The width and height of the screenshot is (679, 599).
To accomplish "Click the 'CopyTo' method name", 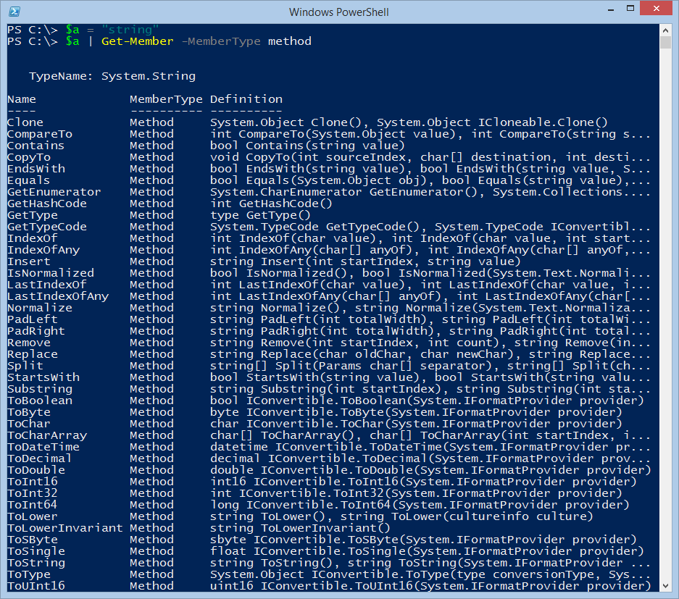I will (29, 158).
